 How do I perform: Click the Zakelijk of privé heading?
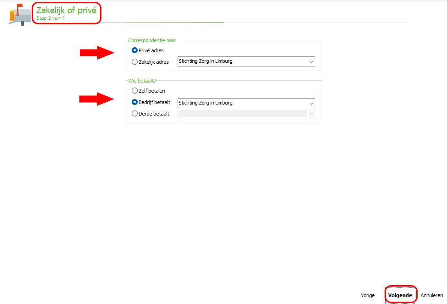coord(67,11)
